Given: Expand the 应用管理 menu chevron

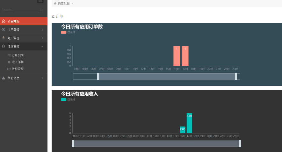Looking at the screenshot, I should pos(42,30).
